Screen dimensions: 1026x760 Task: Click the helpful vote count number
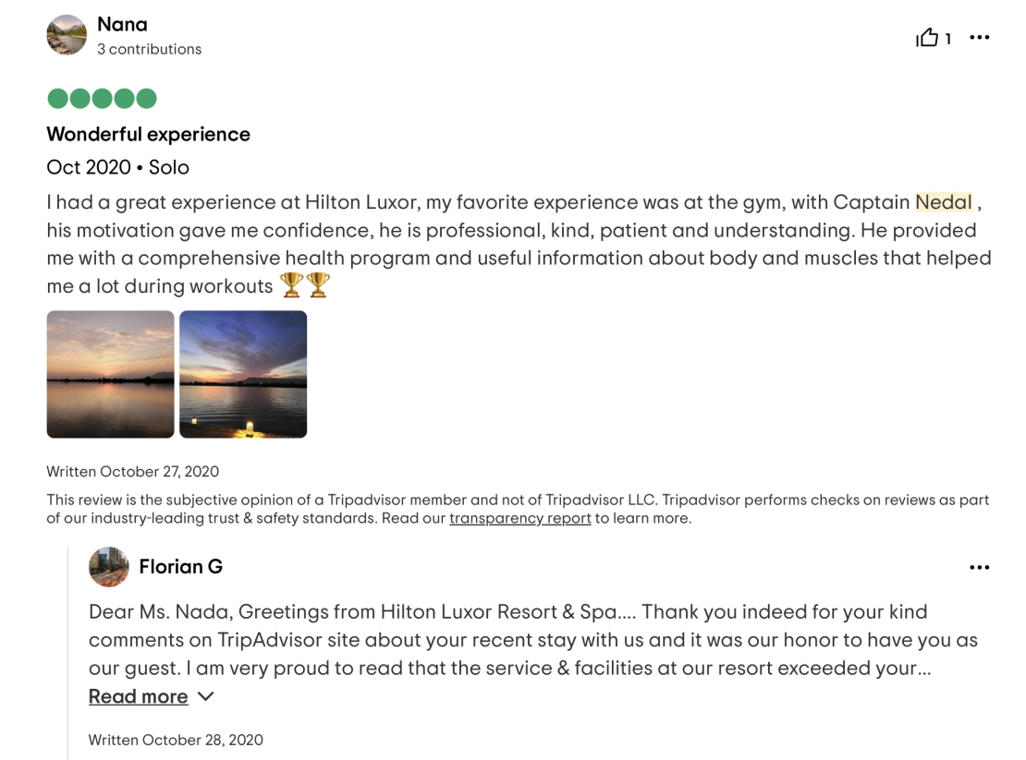[947, 39]
